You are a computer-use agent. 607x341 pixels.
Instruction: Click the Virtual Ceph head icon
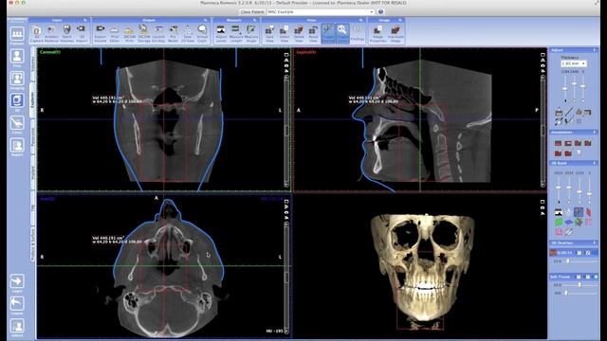(x=202, y=33)
